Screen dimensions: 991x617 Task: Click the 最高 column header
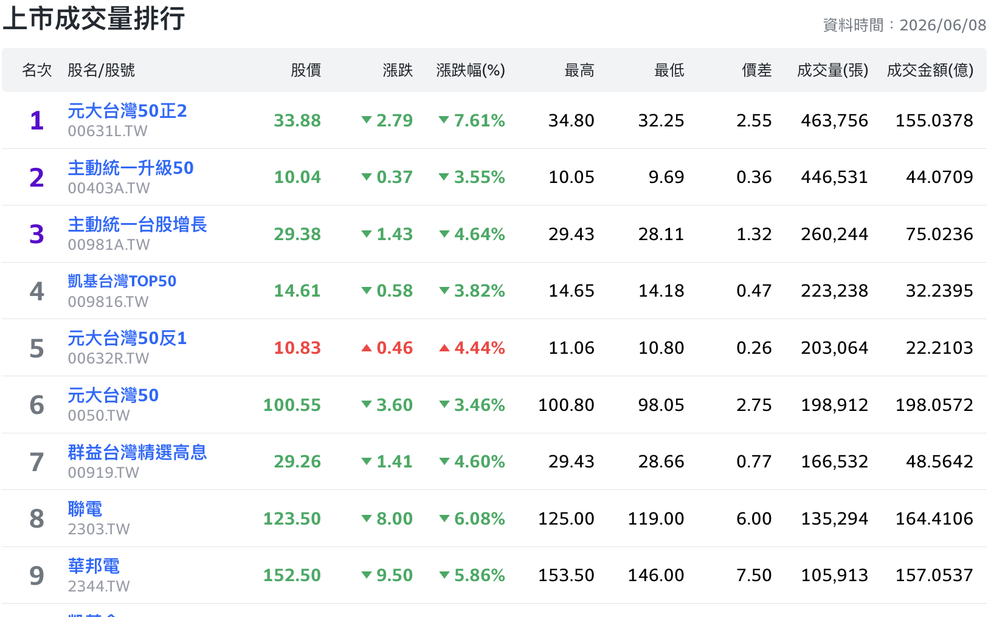[x=579, y=71]
